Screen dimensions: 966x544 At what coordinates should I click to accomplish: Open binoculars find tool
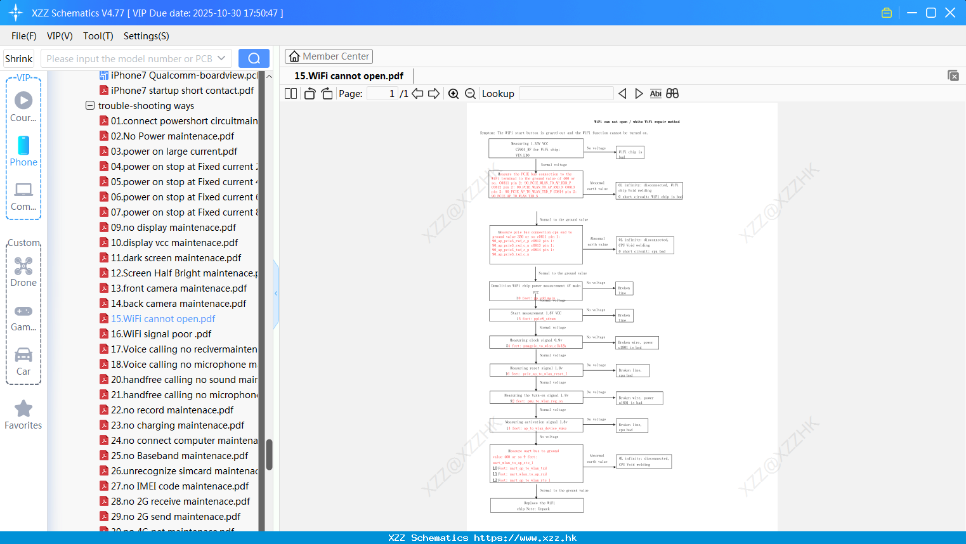(672, 94)
